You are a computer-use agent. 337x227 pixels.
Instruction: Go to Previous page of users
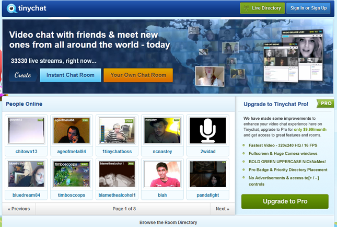tap(18, 209)
